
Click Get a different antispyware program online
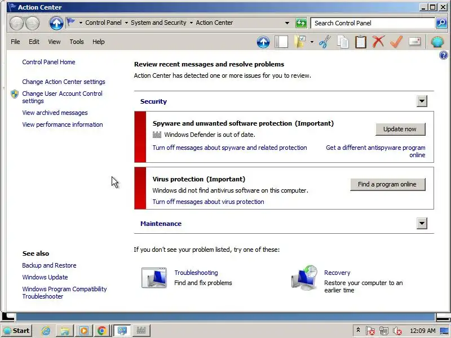(x=375, y=152)
